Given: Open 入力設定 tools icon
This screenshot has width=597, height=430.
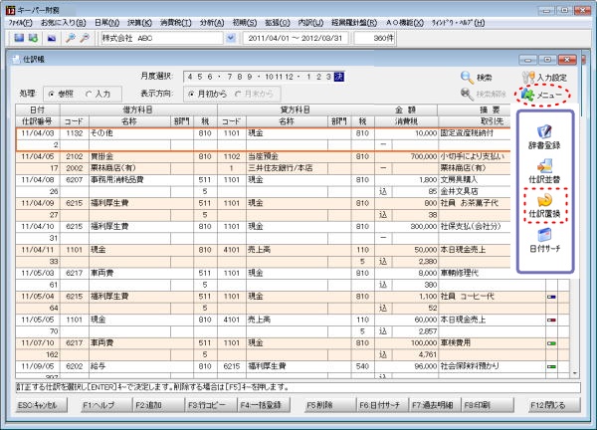Looking at the screenshot, I should coord(528,78).
